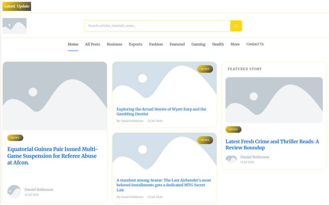Click the Featured Story thumbnail image

point(274,100)
